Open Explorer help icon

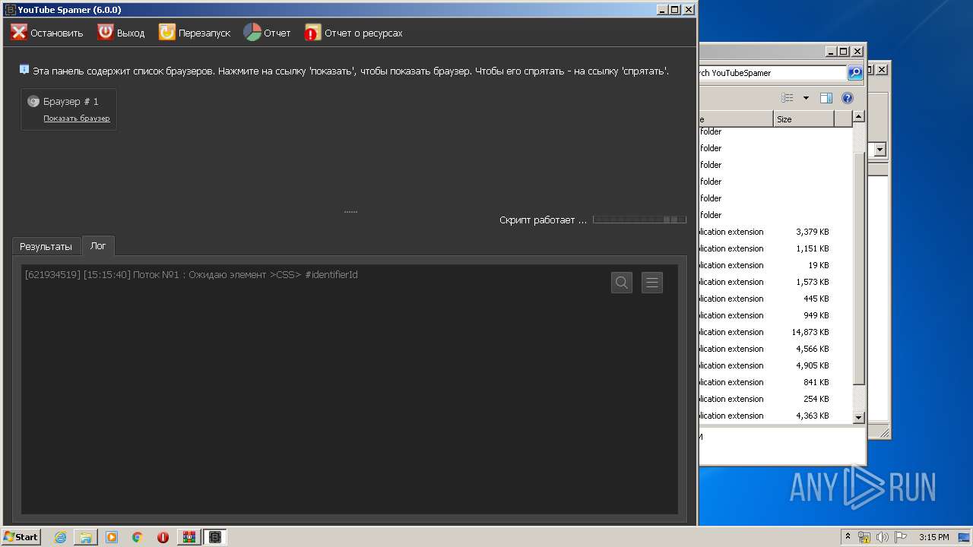click(x=848, y=98)
